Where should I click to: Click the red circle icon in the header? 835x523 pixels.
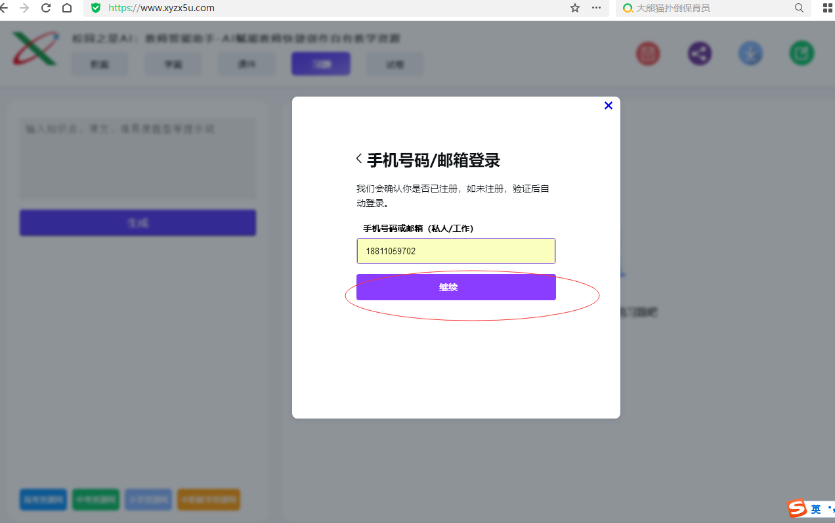(x=648, y=53)
